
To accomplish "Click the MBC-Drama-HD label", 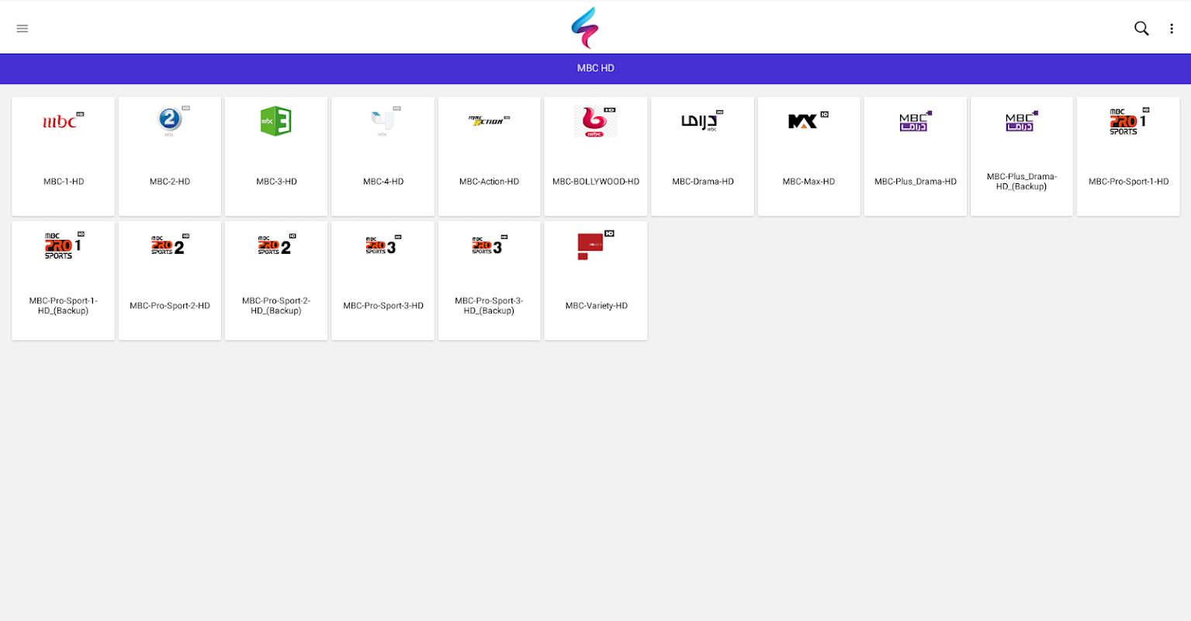I will click(x=703, y=182).
